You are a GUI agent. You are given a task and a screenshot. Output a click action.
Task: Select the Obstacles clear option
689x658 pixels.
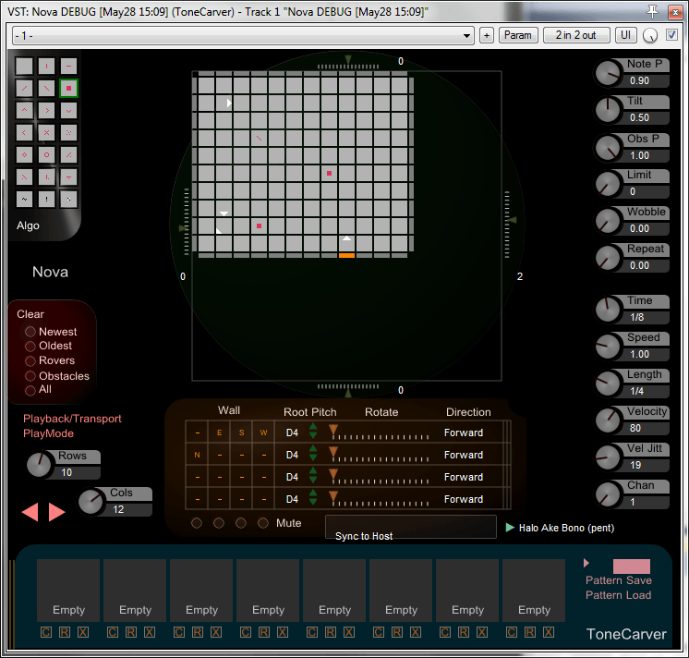tap(30, 376)
